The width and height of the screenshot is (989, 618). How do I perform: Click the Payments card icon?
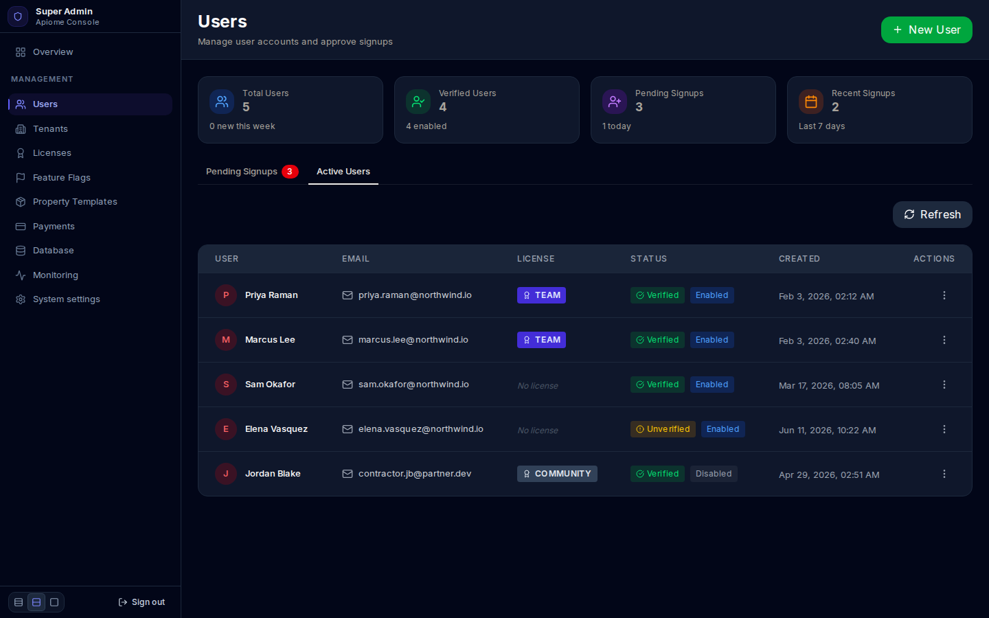(x=21, y=227)
